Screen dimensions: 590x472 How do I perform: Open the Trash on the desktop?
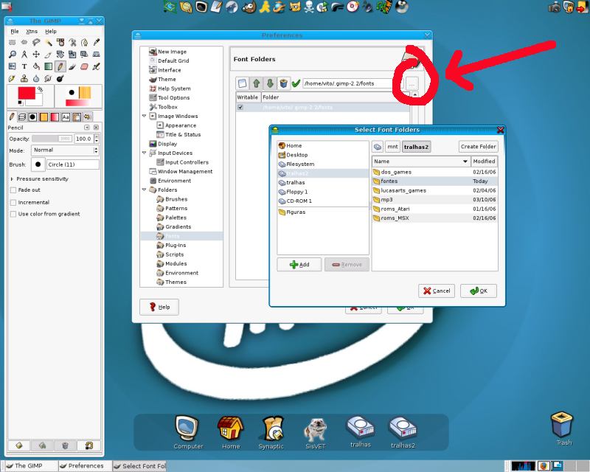coord(563,428)
